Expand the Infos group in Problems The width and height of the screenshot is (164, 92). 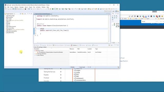click(x=35, y=55)
